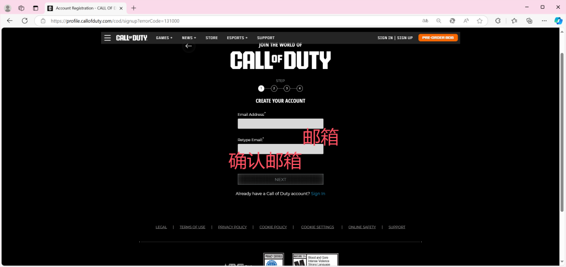Click the NEXT button
This screenshot has width=566, height=267.
[x=280, y=179]
